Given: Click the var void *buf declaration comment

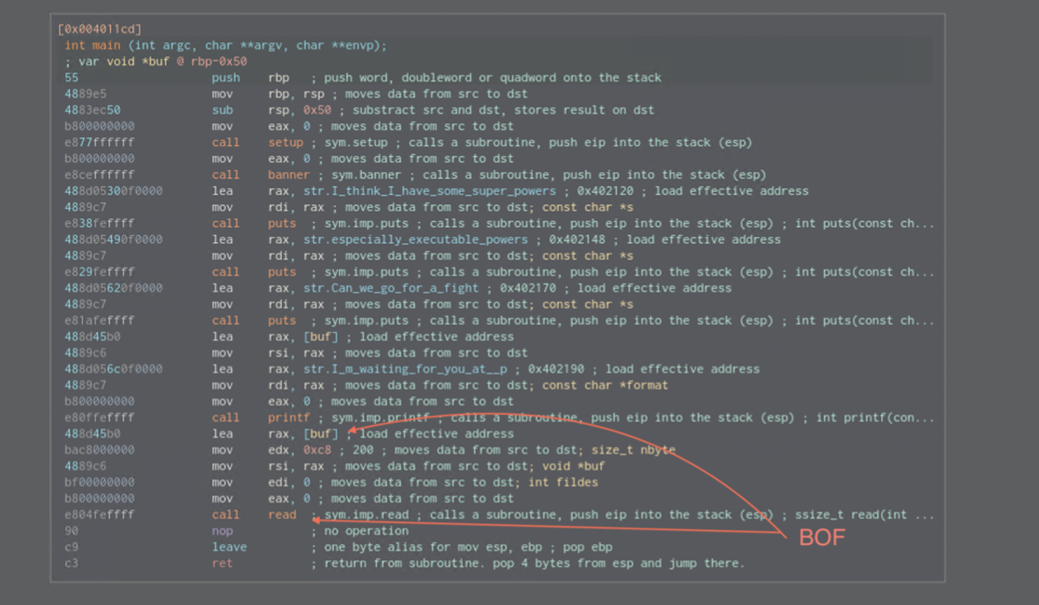Looking at the screenshot, I should tap(155, 62).
